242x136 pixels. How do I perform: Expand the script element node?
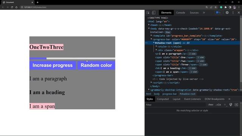(151, 82)
